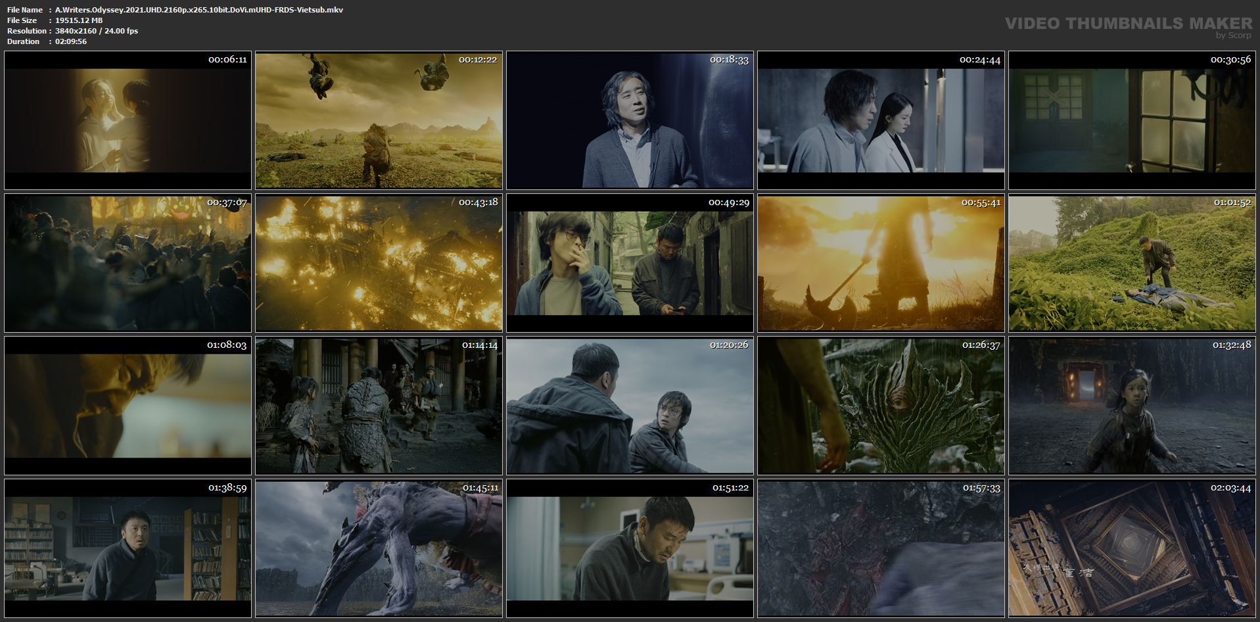
Task: Pick the thumbnail stamped 01:08:03
Action: point(128,406)
